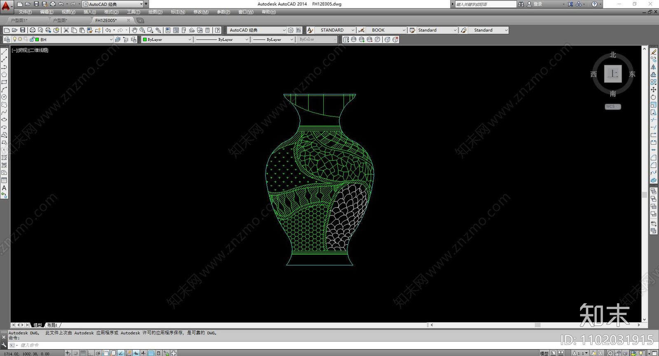The image size is (659, 356).
Task: Click ViewCube 上 top face
Action: coord(613,74)
